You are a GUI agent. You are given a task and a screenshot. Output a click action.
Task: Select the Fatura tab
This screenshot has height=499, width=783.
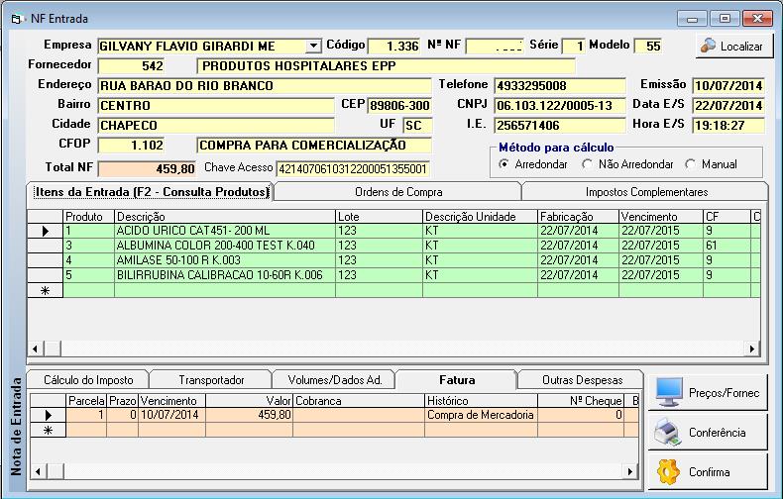(x=457, y=380)
